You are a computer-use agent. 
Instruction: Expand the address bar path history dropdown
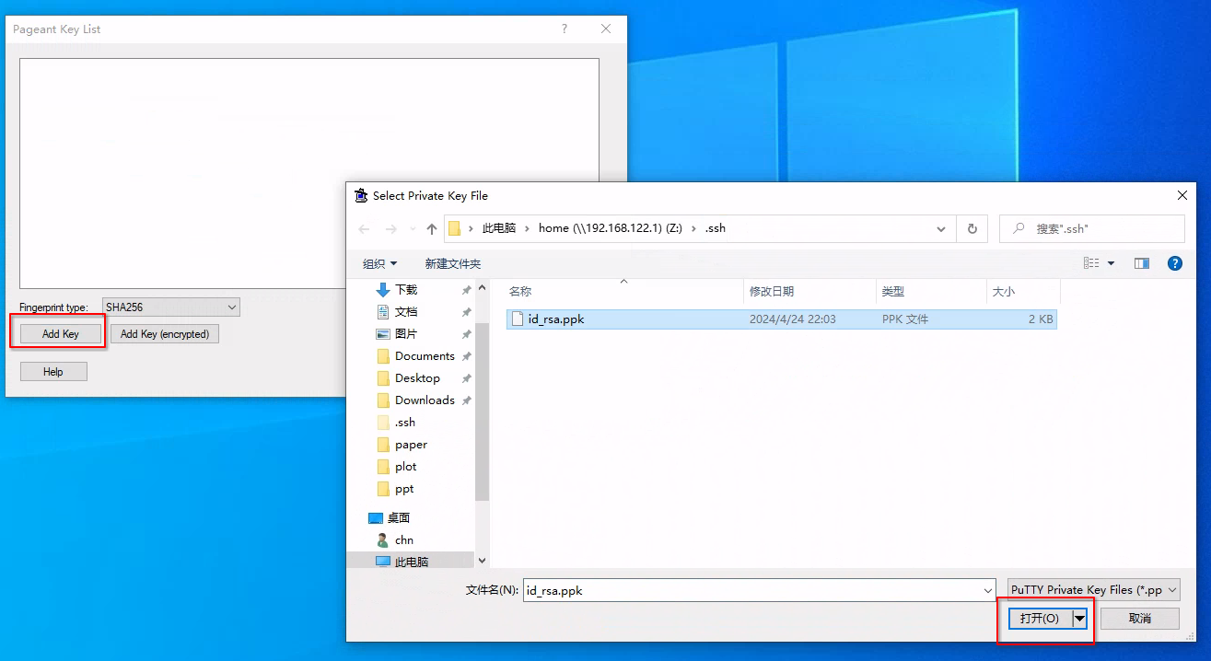point(940,229)
